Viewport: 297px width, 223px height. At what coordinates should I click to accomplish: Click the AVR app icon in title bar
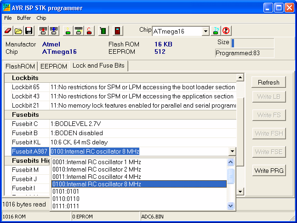click(x=6, y=7)
